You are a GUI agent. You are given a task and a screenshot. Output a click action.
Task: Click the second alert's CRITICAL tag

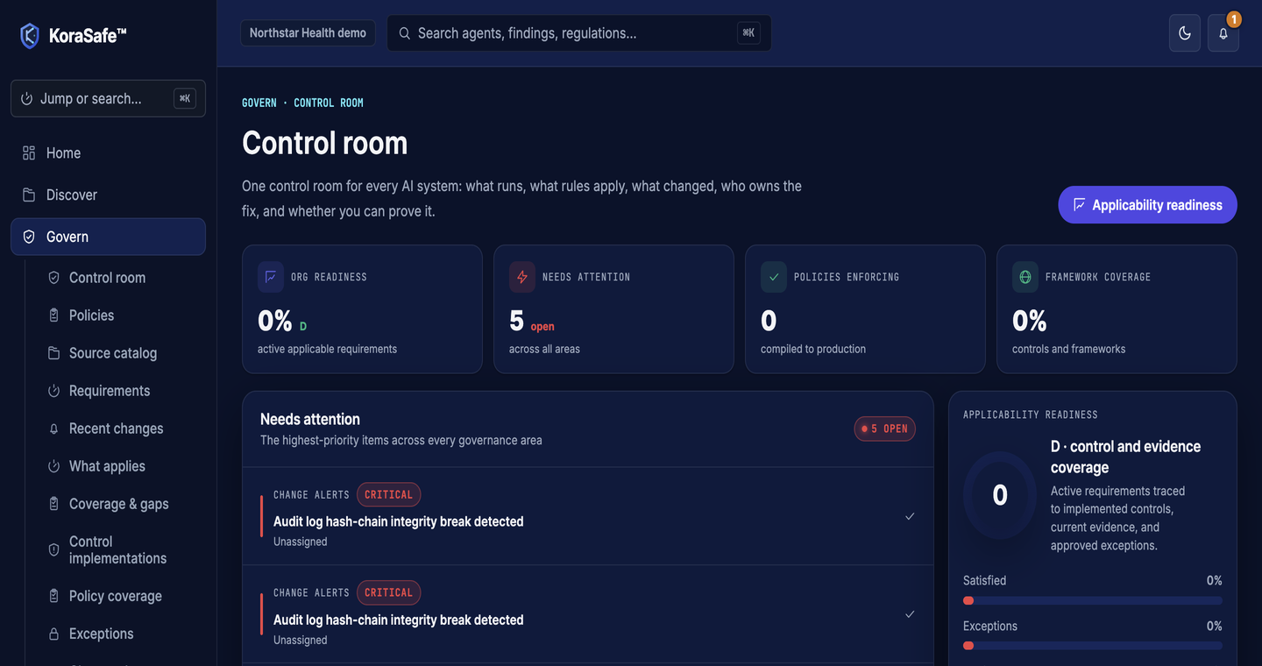pyautogui.click(x=388, y=592)
